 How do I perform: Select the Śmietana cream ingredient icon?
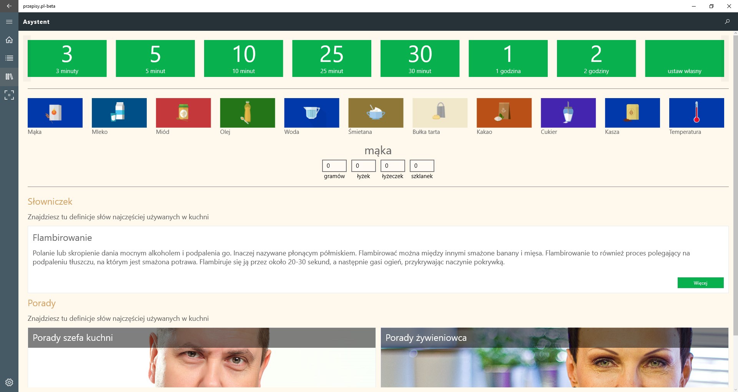pyautogui.click(x=376, y=113)
